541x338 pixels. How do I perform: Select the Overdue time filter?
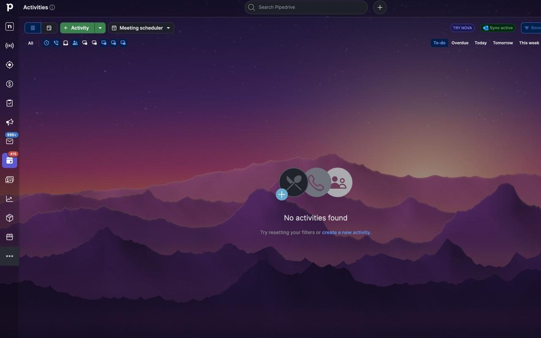click(460, 43)
